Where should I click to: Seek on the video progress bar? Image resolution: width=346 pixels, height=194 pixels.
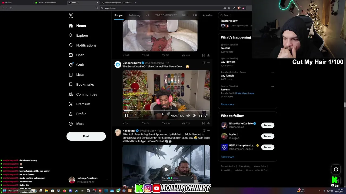click(166, 110)
